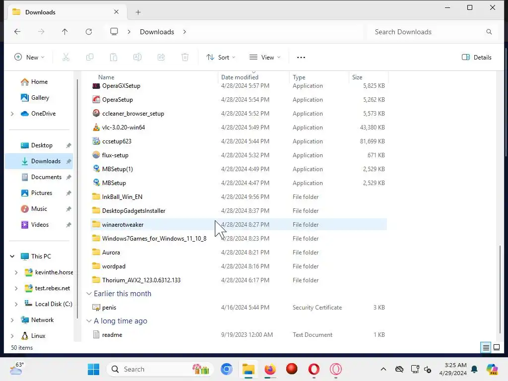This screenshot has width=508, height=381.
Task: Refresh the Downloads folder
Action: click(89, 32)
